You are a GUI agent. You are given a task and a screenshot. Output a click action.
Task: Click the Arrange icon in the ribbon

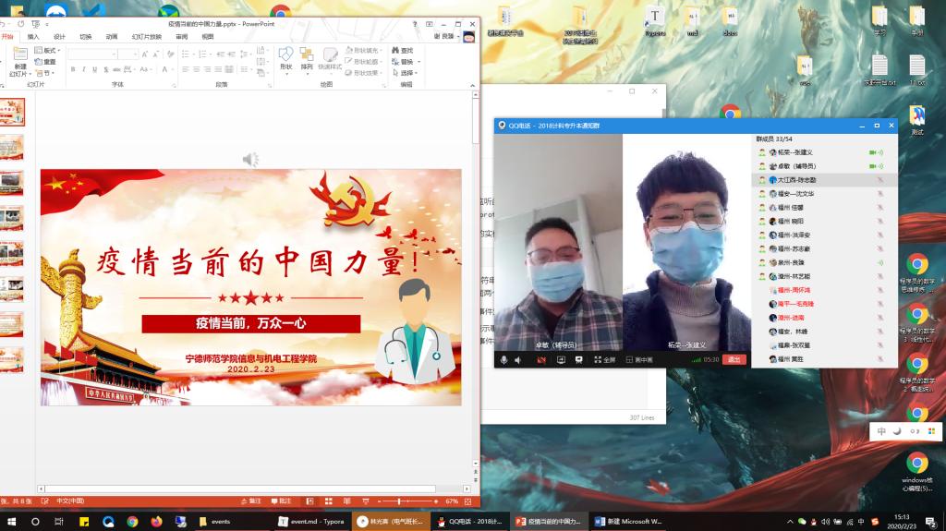pos(307,57)
